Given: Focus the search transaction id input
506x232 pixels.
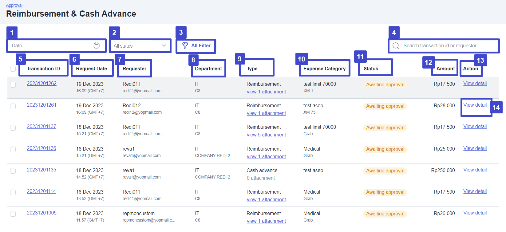Looking at the screenshot, I should click(446, 46).
